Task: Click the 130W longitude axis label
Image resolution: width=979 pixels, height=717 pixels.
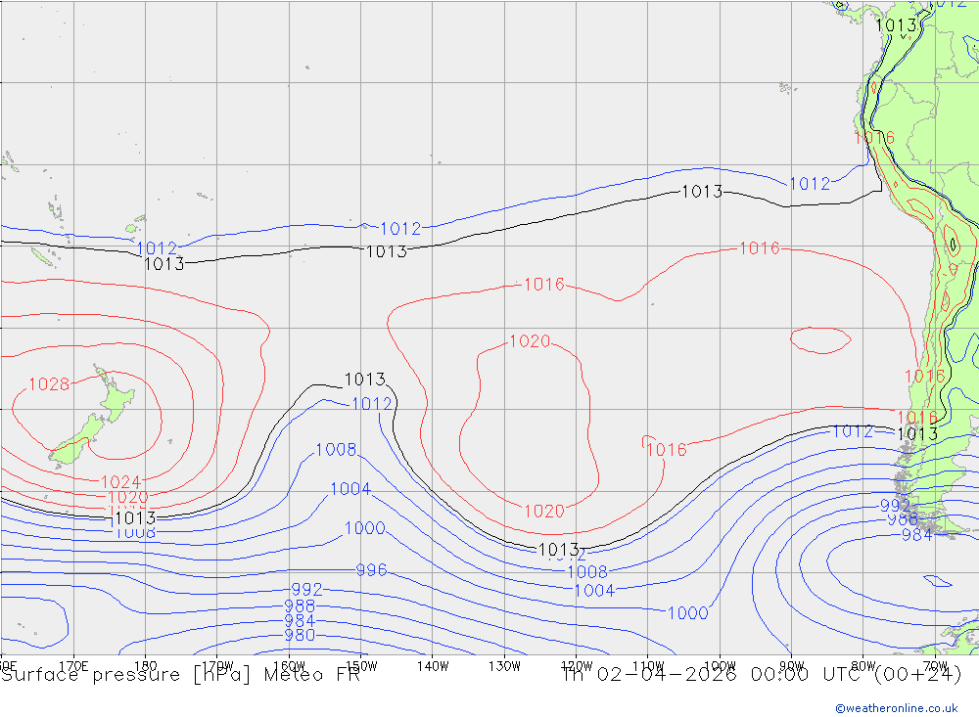Action: tap(504, 666)
